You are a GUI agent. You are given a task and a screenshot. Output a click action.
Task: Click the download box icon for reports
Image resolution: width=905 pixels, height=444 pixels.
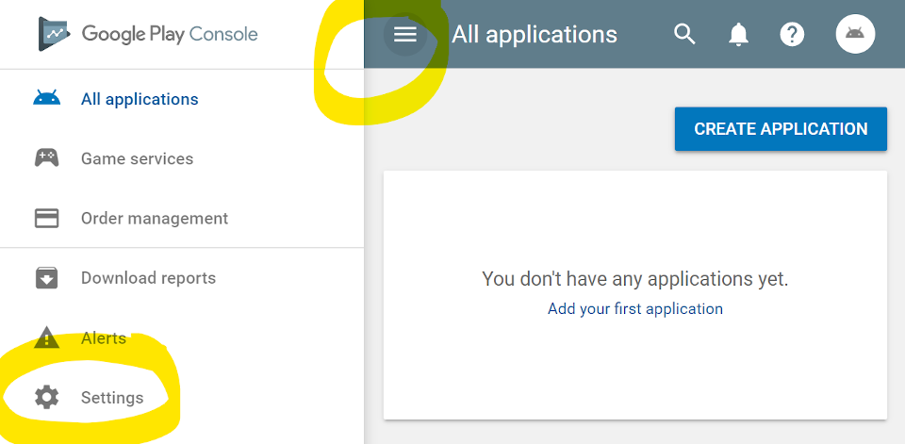pyautogui.click(x=47, y=278)
